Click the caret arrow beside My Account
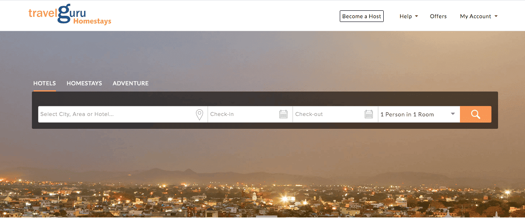This screenshot has width=525, height=222. tap(496, 17)
